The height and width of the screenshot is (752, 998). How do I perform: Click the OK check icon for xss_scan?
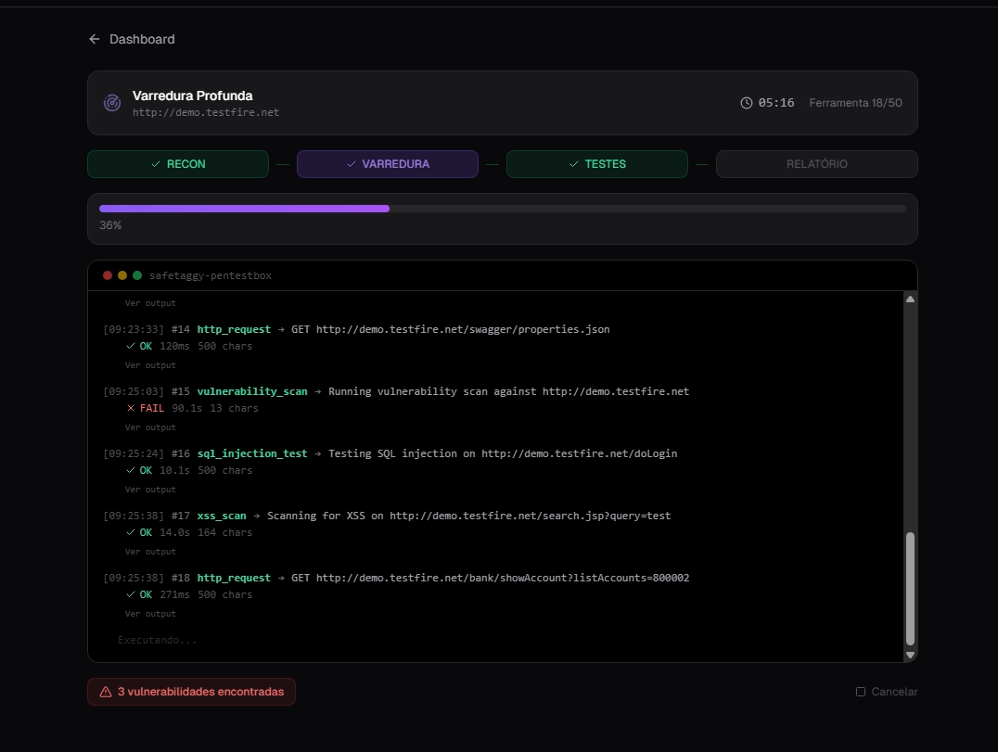pyautogui.click(x=131, y=532)
